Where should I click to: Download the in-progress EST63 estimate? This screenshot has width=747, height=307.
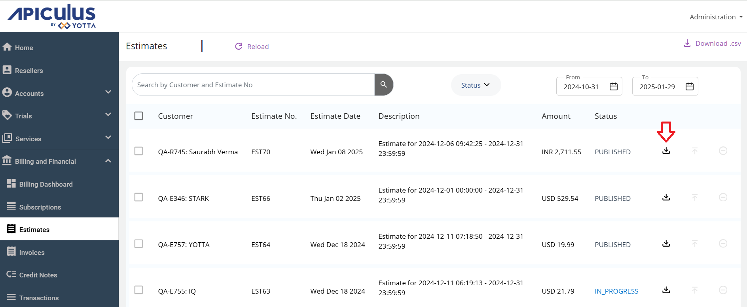(666, 290)
